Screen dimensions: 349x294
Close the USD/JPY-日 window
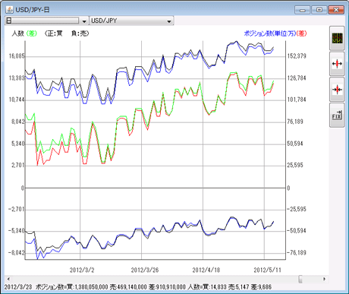pos(336,10)
